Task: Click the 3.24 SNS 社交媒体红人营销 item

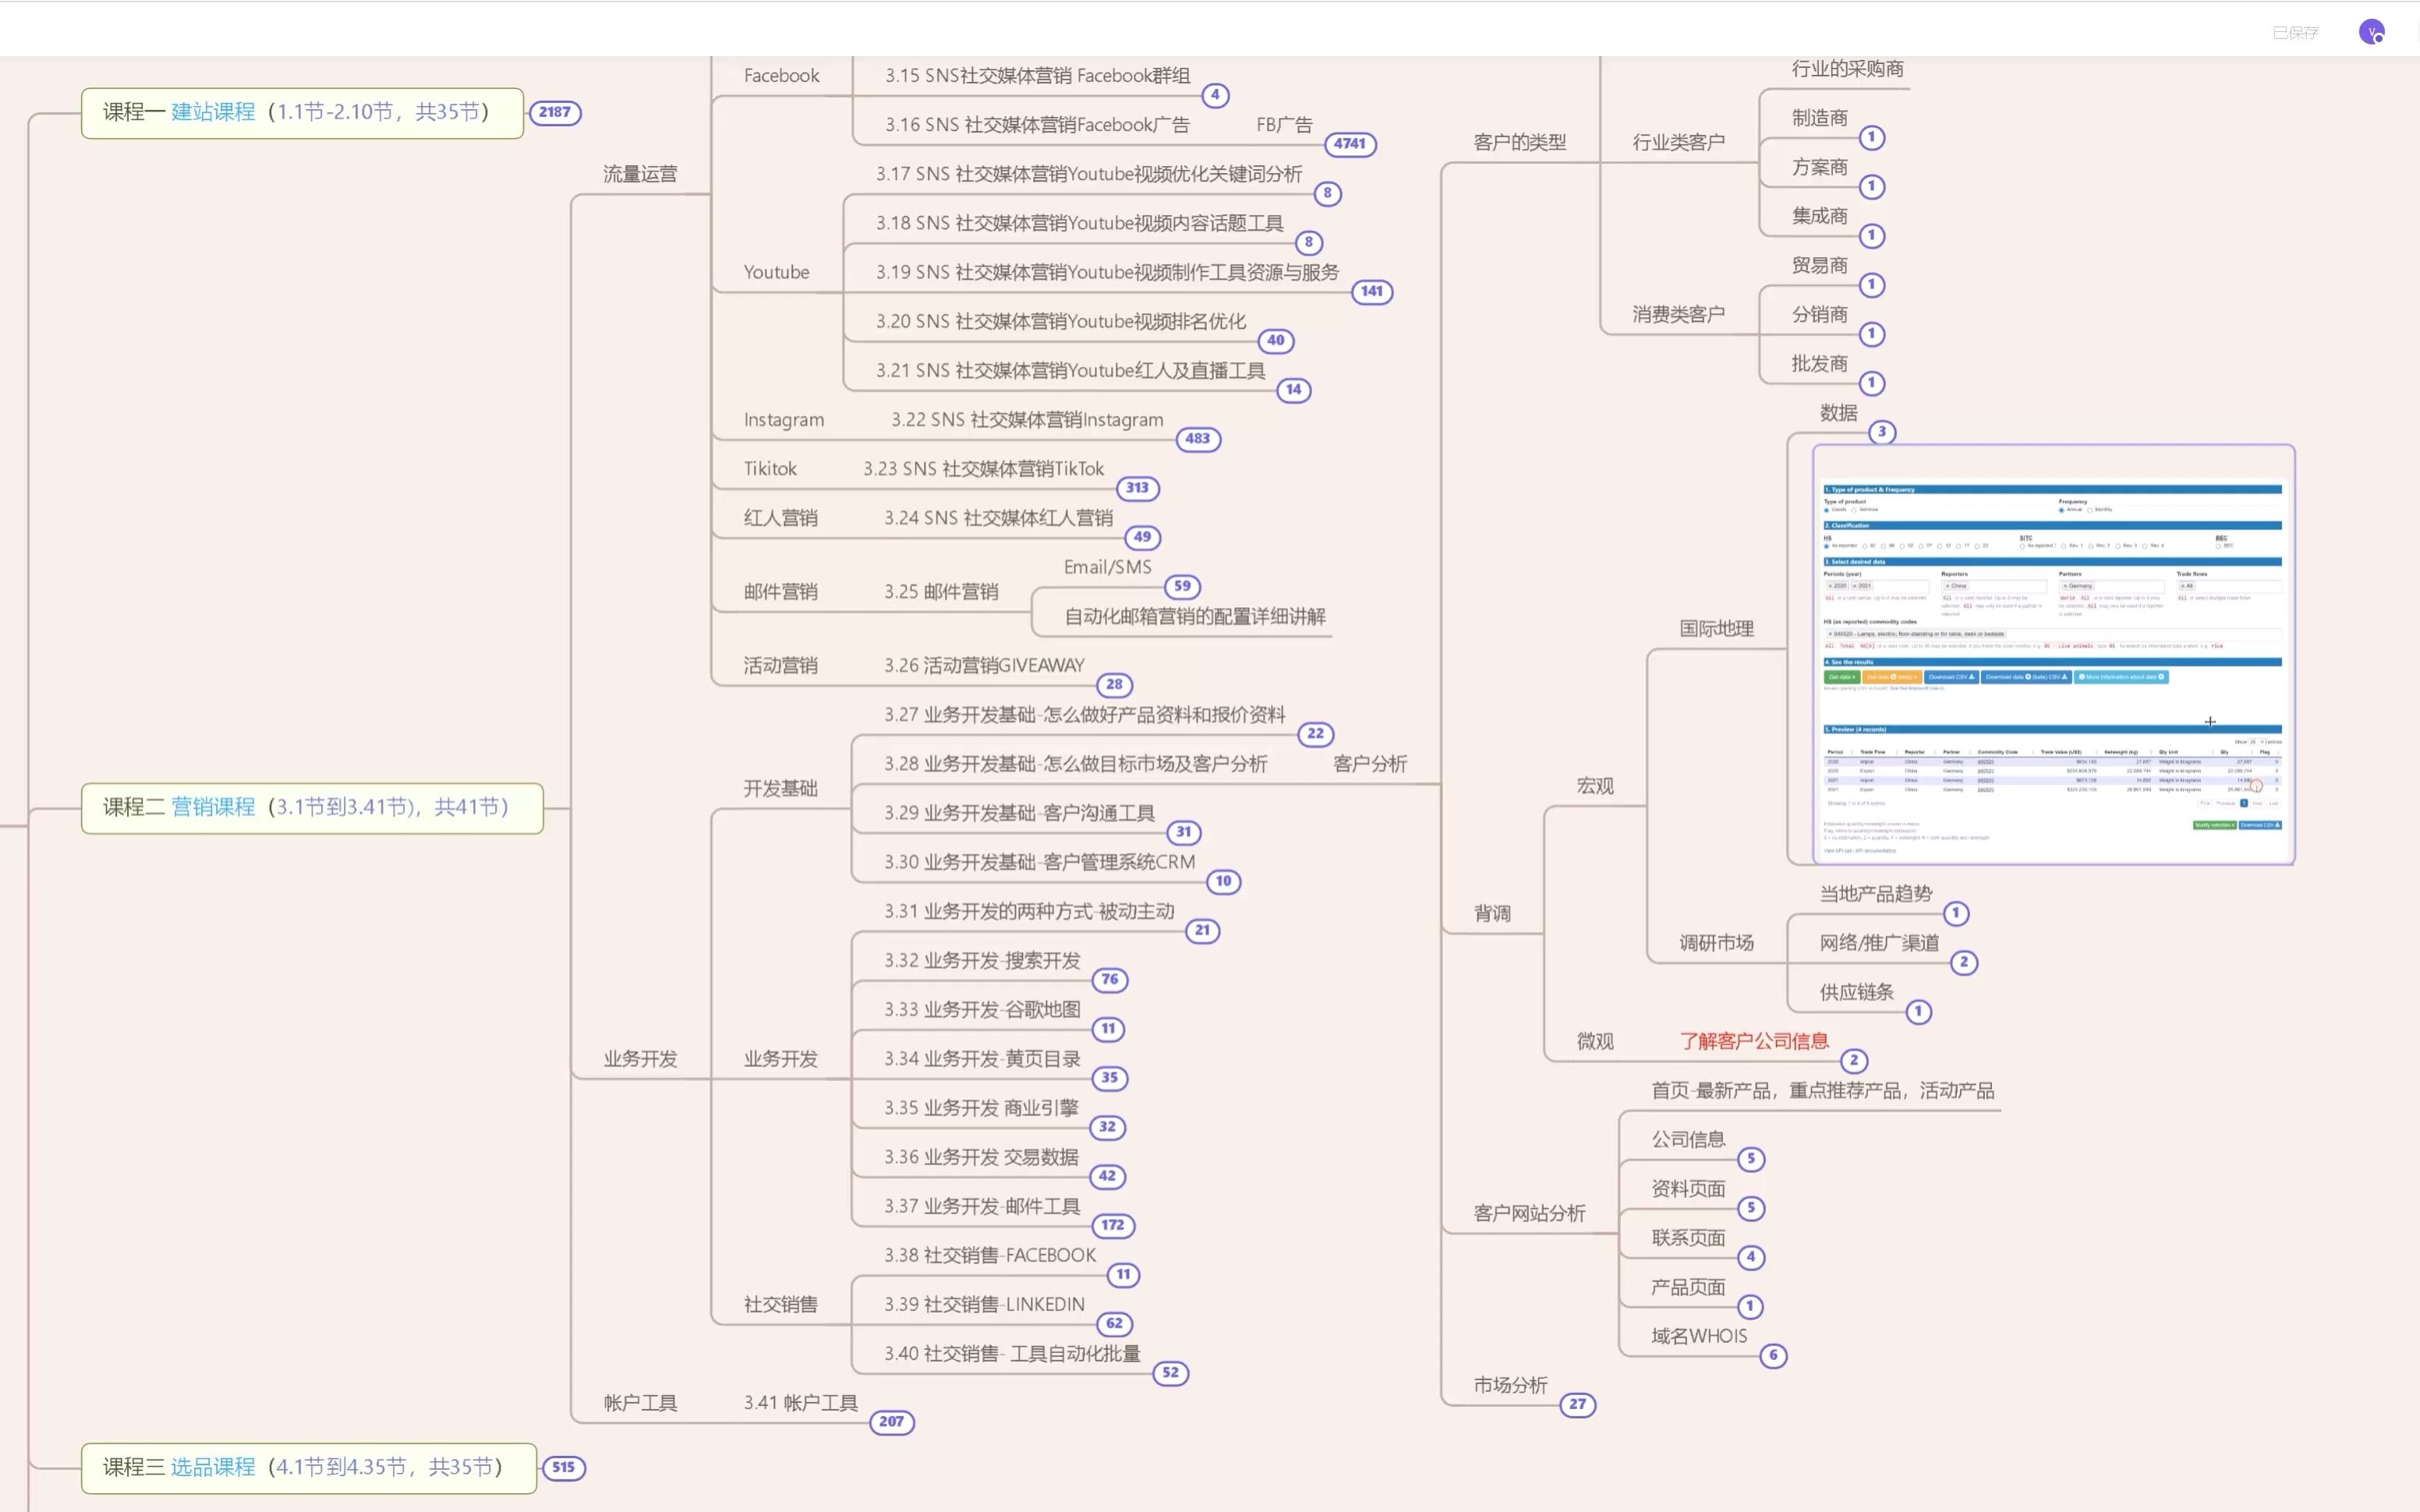Action: click(998, 518)
